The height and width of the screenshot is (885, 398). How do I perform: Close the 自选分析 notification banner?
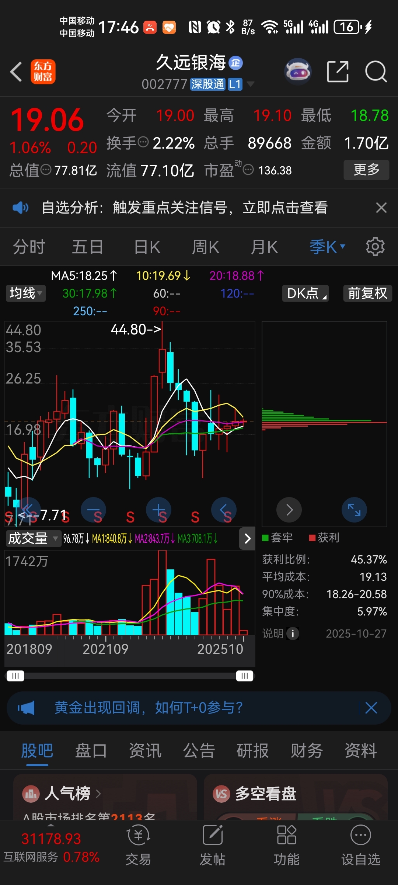click(381, 208)
